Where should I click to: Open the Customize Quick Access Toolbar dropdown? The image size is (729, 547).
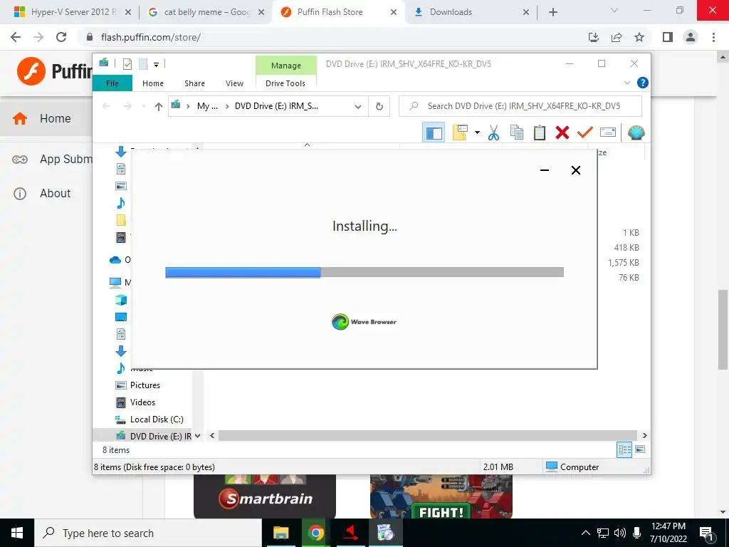coord(156,65)
